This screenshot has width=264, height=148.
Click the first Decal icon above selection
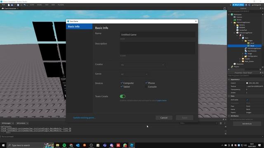tap(248, 43)
